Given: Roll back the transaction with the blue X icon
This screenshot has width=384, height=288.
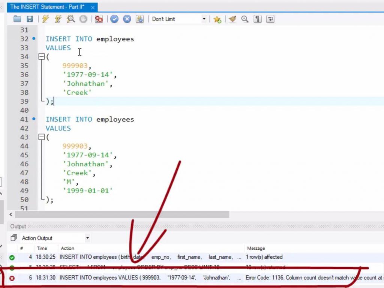Looking at the screenshot, I should click(127, 19).
